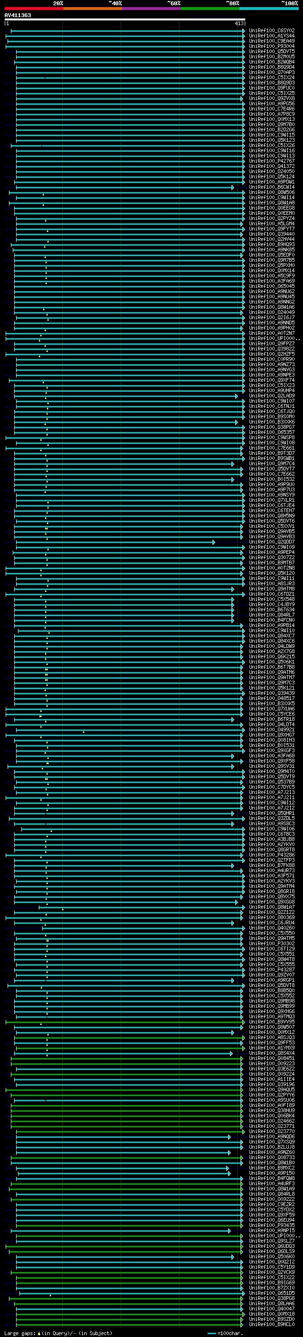Select the alignment bar for UniRef100_C6SY02
The height and width of the screenshot is (1337, 303).
(128, 31)
